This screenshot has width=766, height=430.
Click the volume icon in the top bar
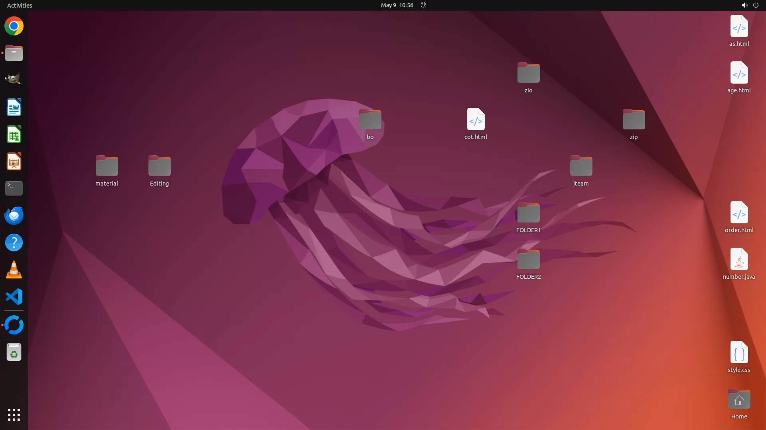(744, 5)
